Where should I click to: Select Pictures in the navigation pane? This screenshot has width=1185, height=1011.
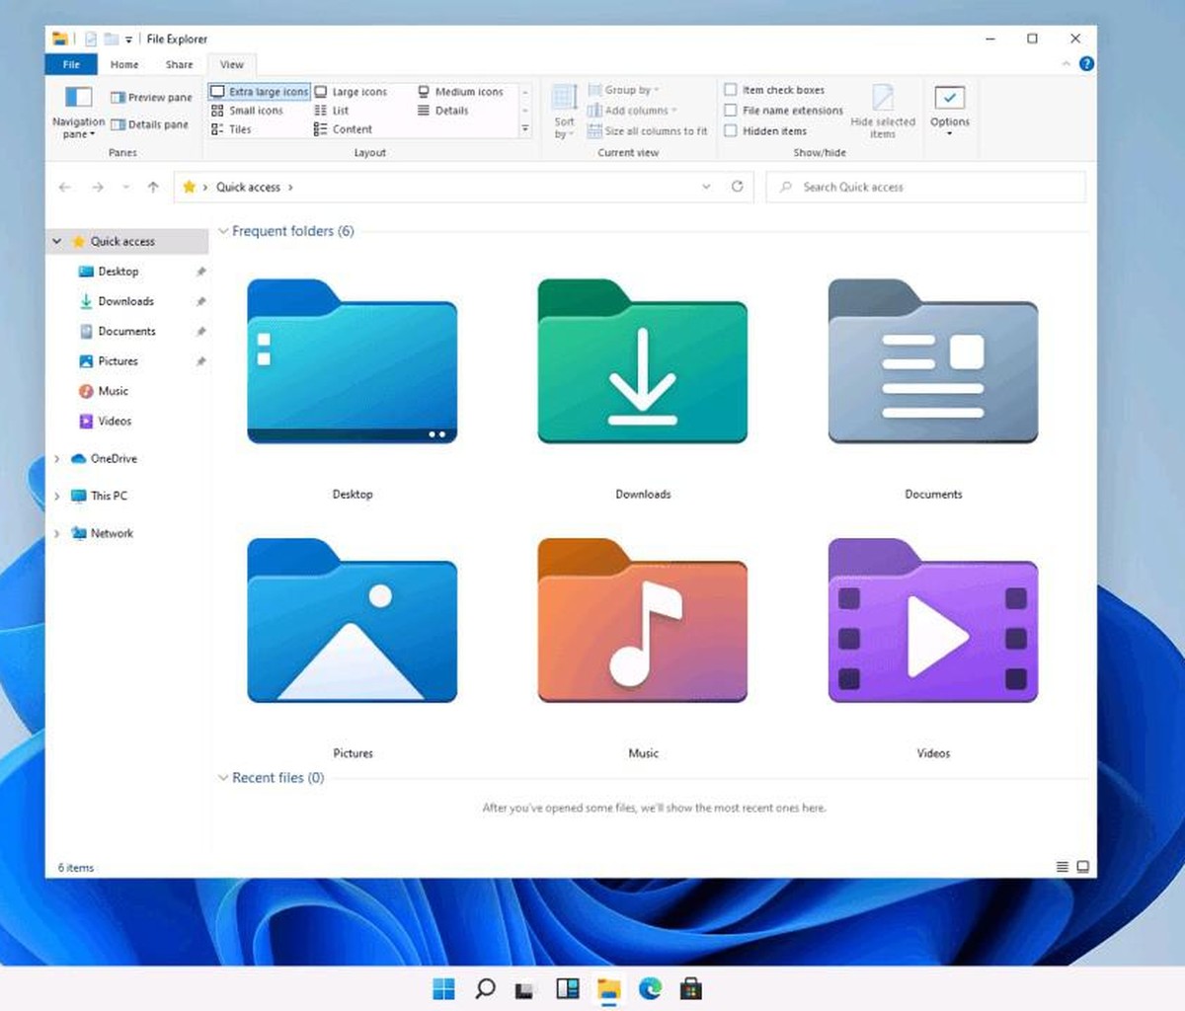(x=118, y=361)
